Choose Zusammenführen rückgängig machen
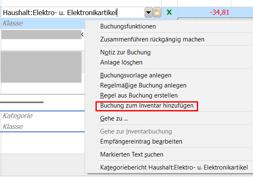Viewport: 253px width, 180px height. [152, 39]
